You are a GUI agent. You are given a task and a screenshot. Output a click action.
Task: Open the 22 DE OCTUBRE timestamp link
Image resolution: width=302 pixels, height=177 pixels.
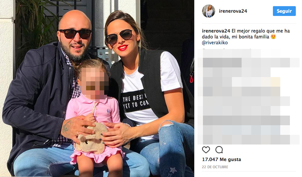(x=215, y=167)
